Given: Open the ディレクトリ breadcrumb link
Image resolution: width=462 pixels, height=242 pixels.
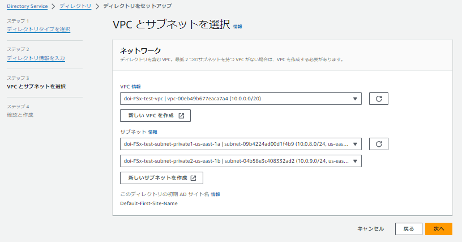Looking at the screenshot, I should click(x=75, y=6).
